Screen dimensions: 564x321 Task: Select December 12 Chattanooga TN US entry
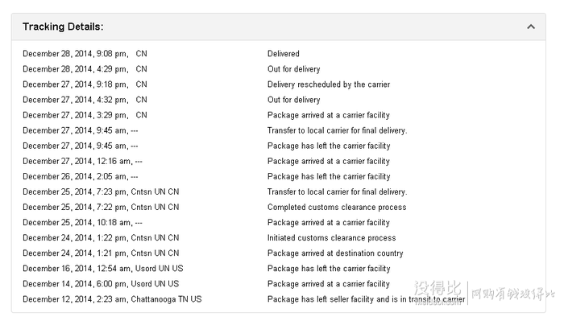point(112,299)
